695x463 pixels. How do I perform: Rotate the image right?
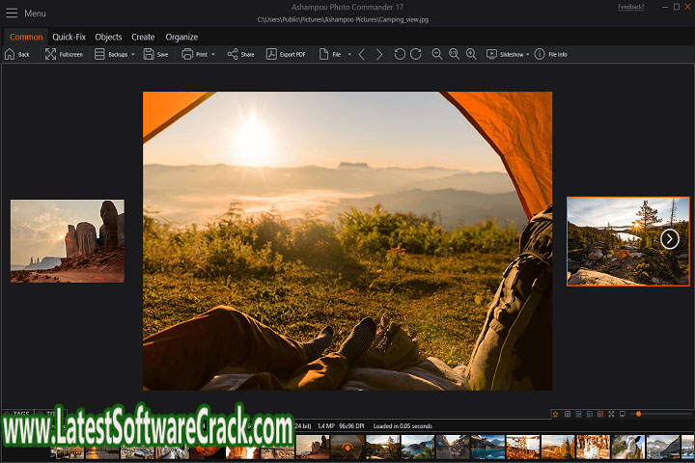416,54
